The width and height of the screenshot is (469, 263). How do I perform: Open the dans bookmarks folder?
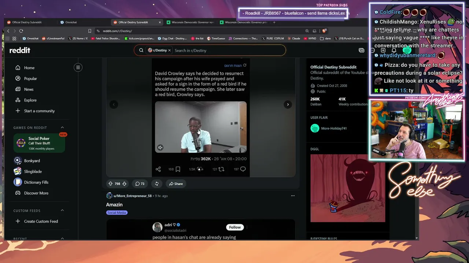(325, 38)
